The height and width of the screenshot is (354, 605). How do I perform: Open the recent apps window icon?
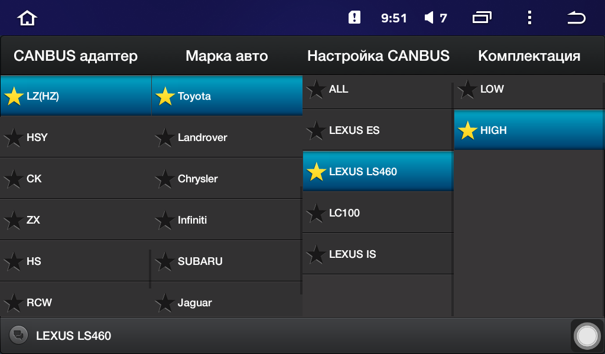tap(482, 18)
